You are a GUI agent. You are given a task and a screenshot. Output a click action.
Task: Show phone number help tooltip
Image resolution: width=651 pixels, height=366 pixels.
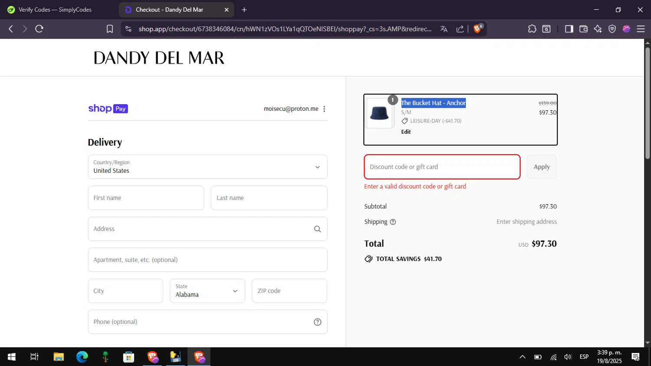318,322
